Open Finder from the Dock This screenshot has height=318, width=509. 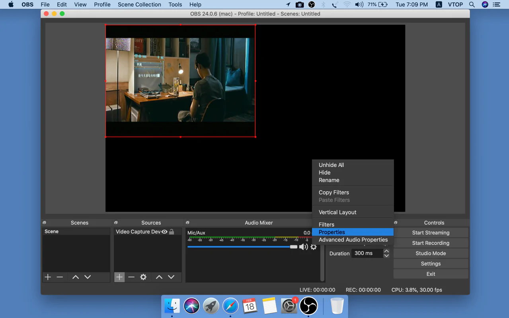(172, 306)
